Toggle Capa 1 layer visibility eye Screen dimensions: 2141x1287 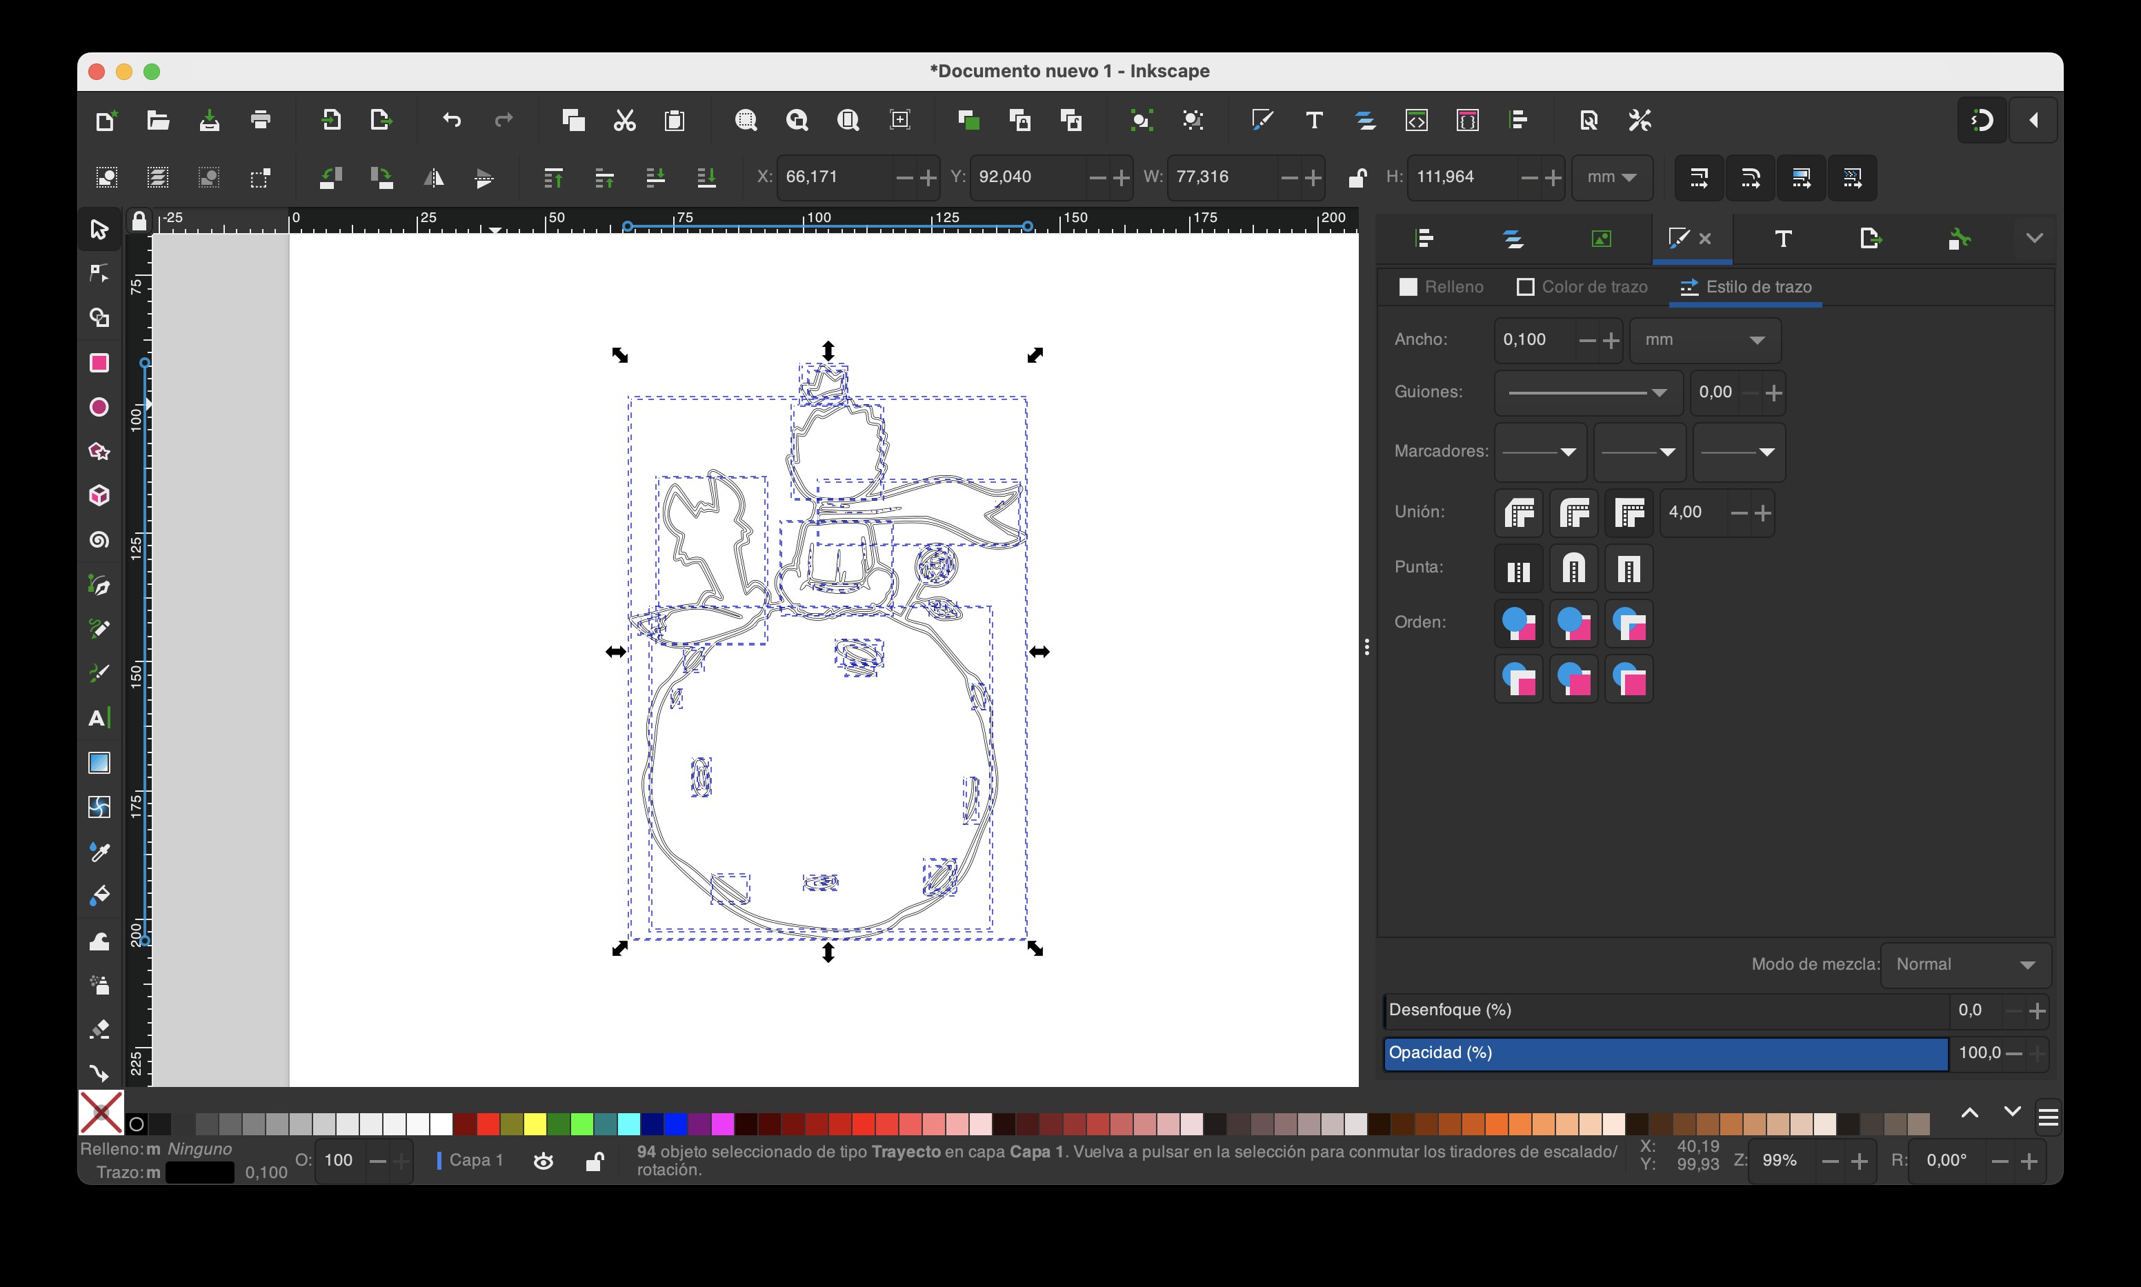click(544, 1161)
